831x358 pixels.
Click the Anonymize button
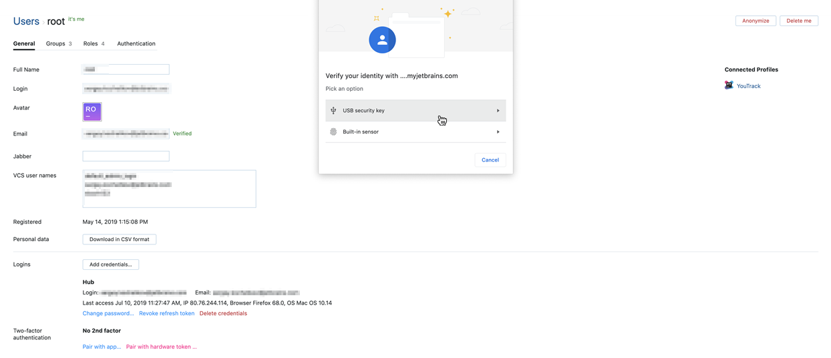pos(756,21)
